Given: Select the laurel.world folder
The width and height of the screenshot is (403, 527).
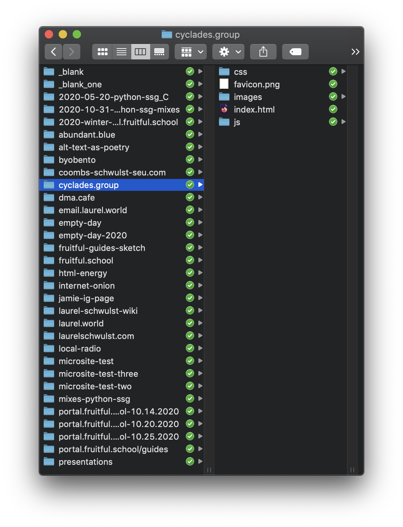Looking at the screenshot, I should (x=81, y=323).
